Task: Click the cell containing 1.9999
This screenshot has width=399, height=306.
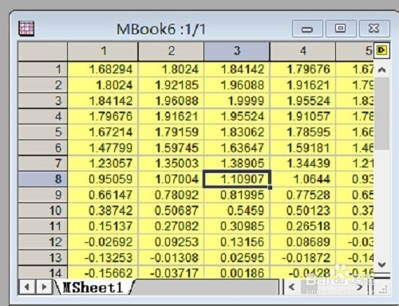Action: 237,100
